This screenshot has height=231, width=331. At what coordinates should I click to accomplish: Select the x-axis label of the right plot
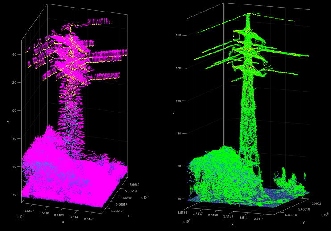[x=232, y=224]
